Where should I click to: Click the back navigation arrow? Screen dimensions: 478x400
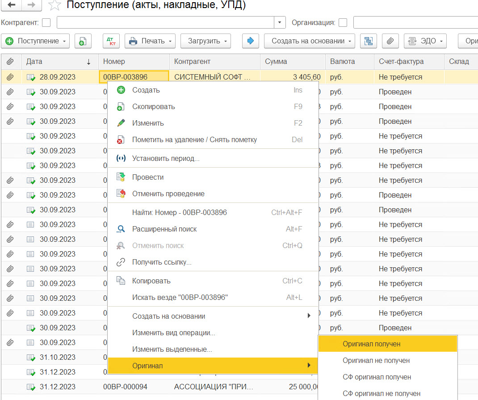(12, 5)
